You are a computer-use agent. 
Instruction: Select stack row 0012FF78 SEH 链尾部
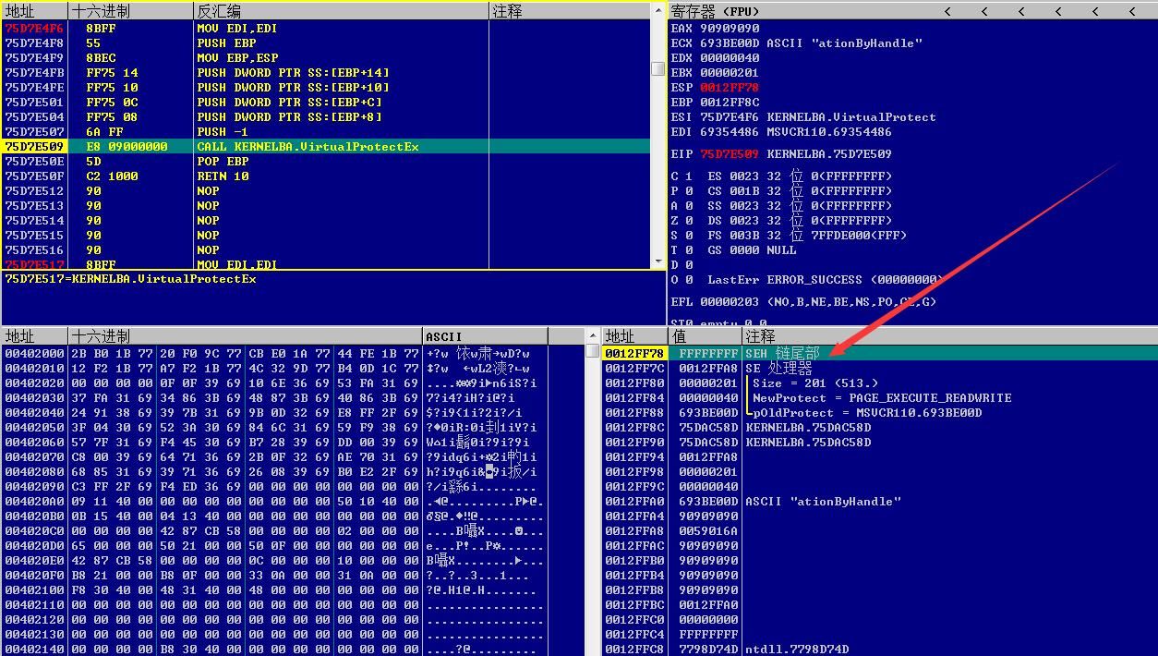pyautogui.click(x=879, y=353)
